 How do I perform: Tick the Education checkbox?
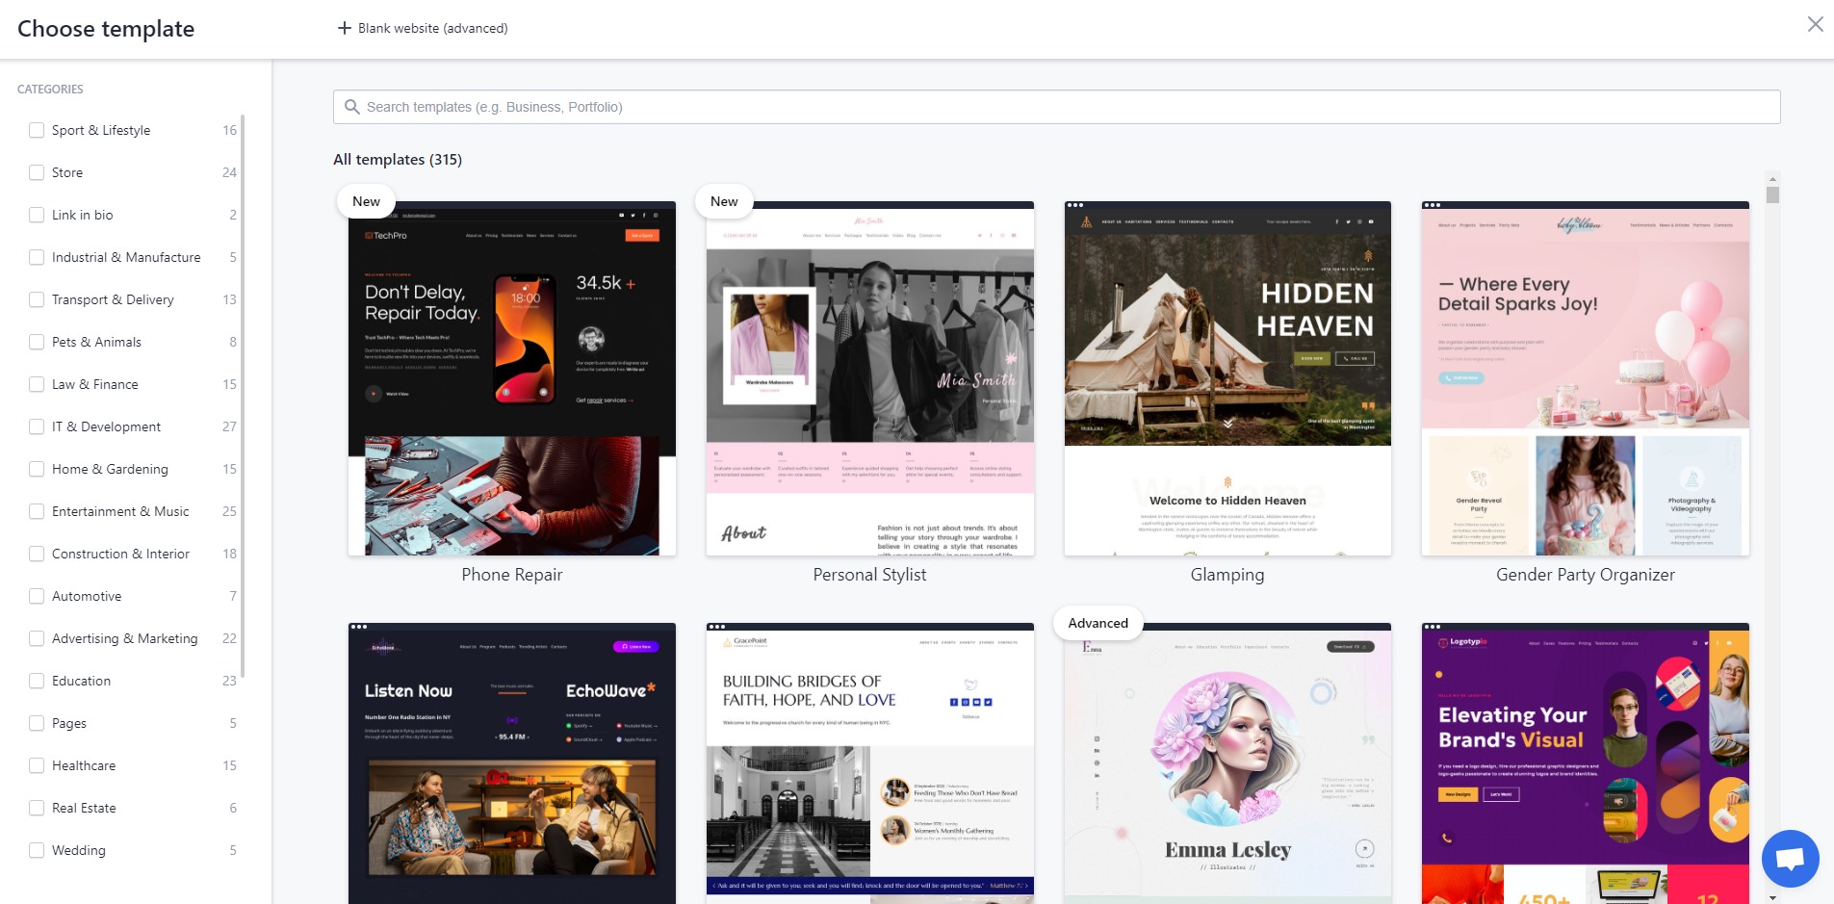[37, 681]
